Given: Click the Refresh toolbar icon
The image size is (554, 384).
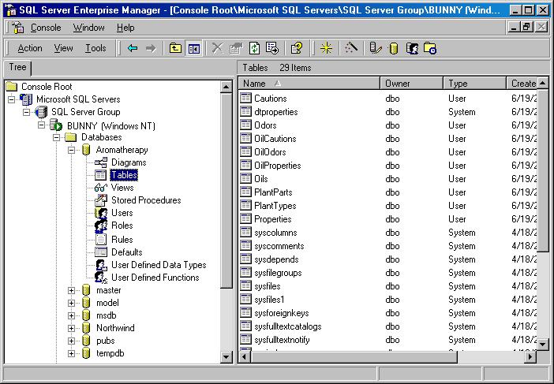Looking at the screenshot, I should [254, 48].
